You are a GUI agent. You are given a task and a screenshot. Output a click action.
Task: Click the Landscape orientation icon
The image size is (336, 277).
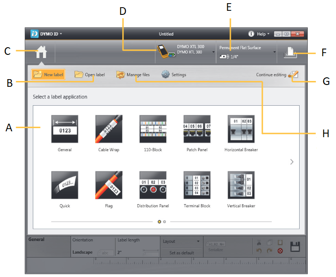tap(105, 253)
